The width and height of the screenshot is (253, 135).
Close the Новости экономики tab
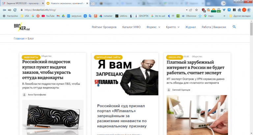coord(87,3)
